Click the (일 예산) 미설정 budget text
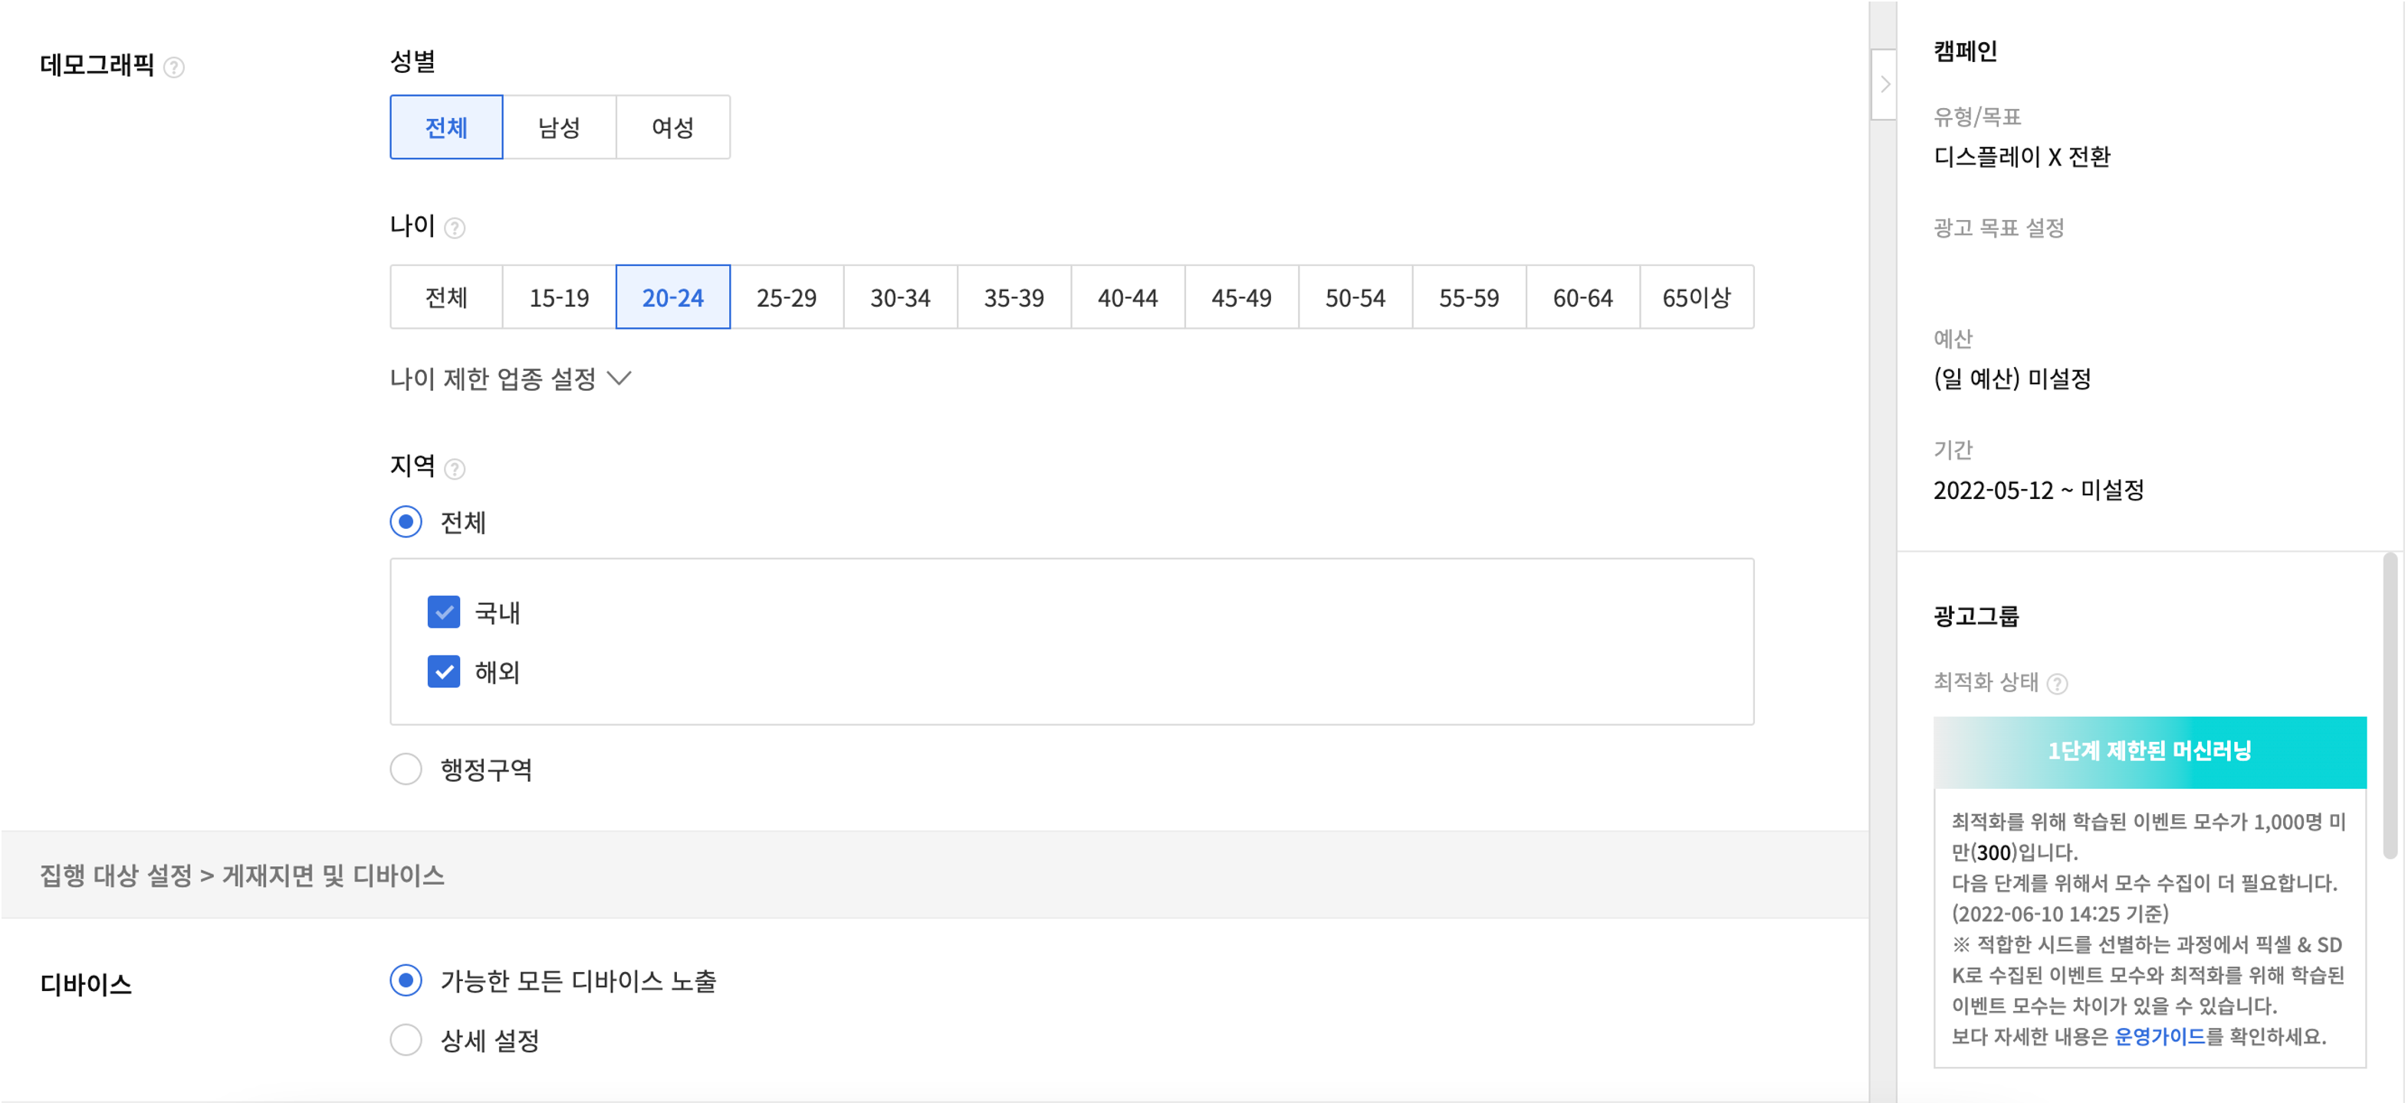Image resolution: width=2405 pixels, height=1103 pixels. pyautogui.click(x=2012, y=379)
